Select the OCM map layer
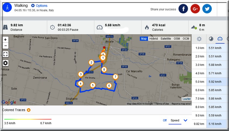This screenshot has height=131, width=229. point(186,39)
